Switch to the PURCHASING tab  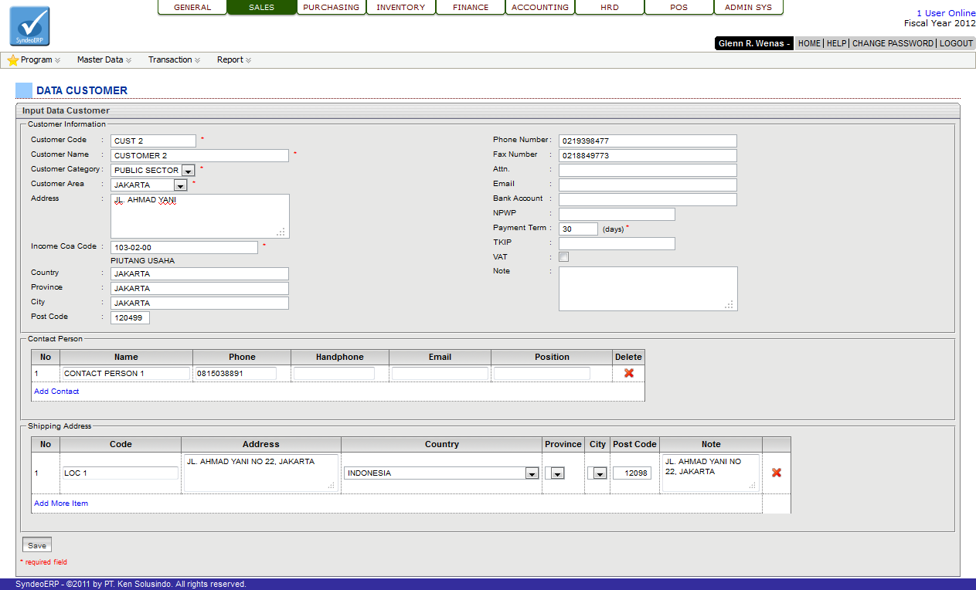click(331, 8)
